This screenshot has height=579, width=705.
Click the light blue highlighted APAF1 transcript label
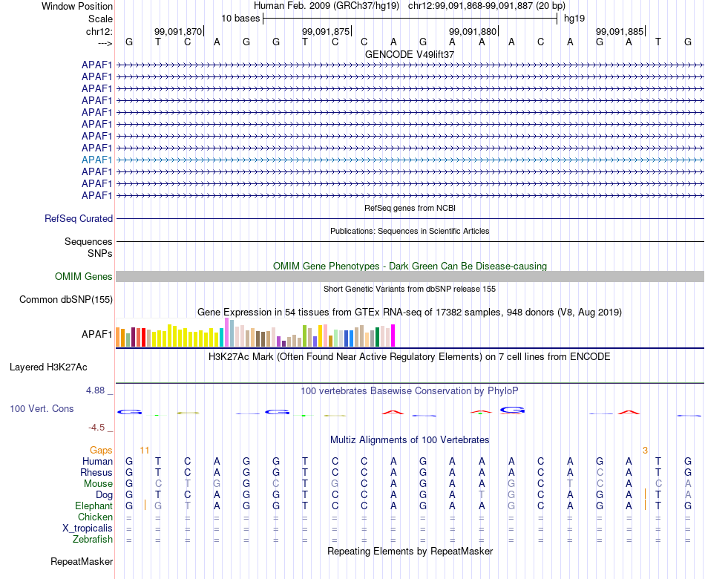pos(96,160)
